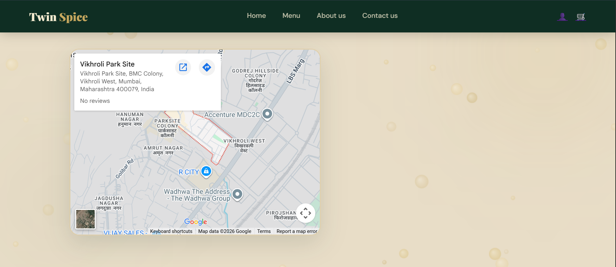Click the R CITY label
This screenshot has width=616, height=267.
click(x=189, y=172)
